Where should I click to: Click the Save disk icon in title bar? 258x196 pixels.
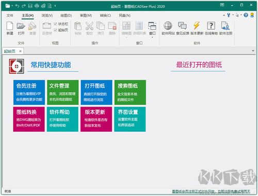[x=30, y=6]
